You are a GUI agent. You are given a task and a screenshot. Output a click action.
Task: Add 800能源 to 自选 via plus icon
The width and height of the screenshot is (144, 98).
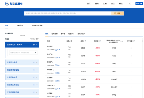pos(56,73)
